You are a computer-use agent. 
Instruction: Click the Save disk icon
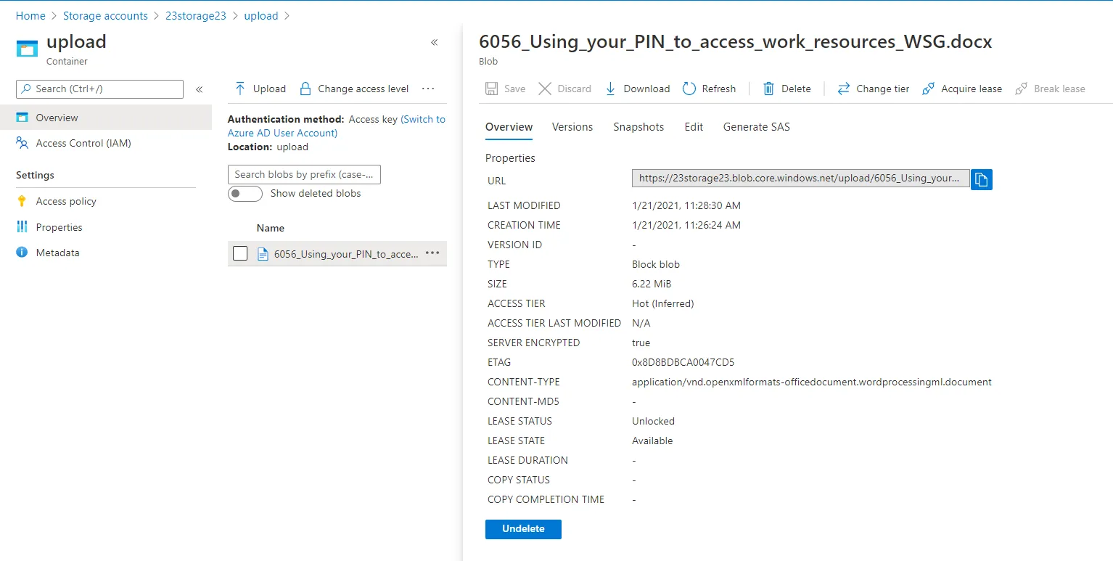(491, 89)
